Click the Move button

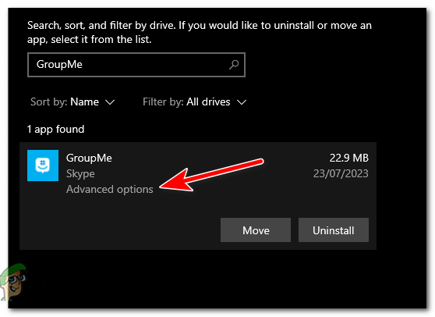click(x=256, y=230)
